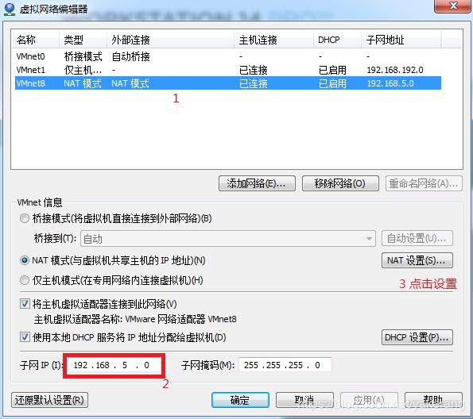473x419 pixels.
Task: Click 还原默认设置(R) button
Action: (x=49, y=400)
